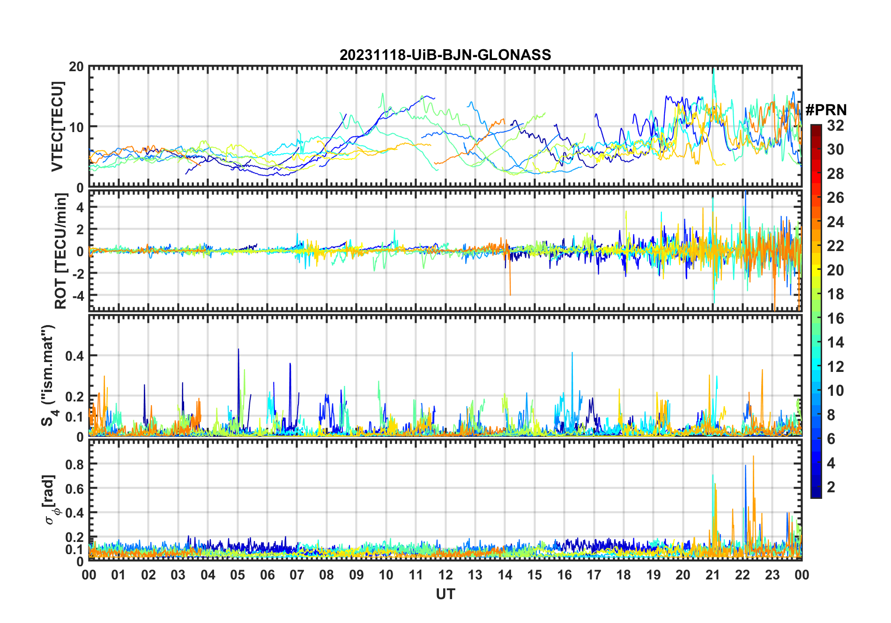Click colorbar tick label 6
The image size is (891, 623).
click(x=831, y=439)
